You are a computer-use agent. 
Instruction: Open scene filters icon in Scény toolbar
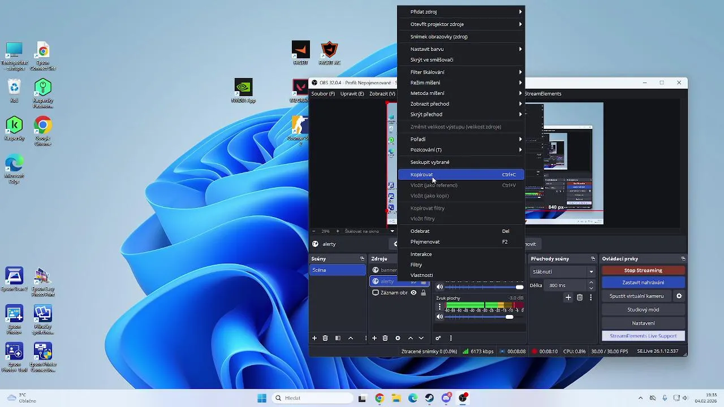pos(338,338)
